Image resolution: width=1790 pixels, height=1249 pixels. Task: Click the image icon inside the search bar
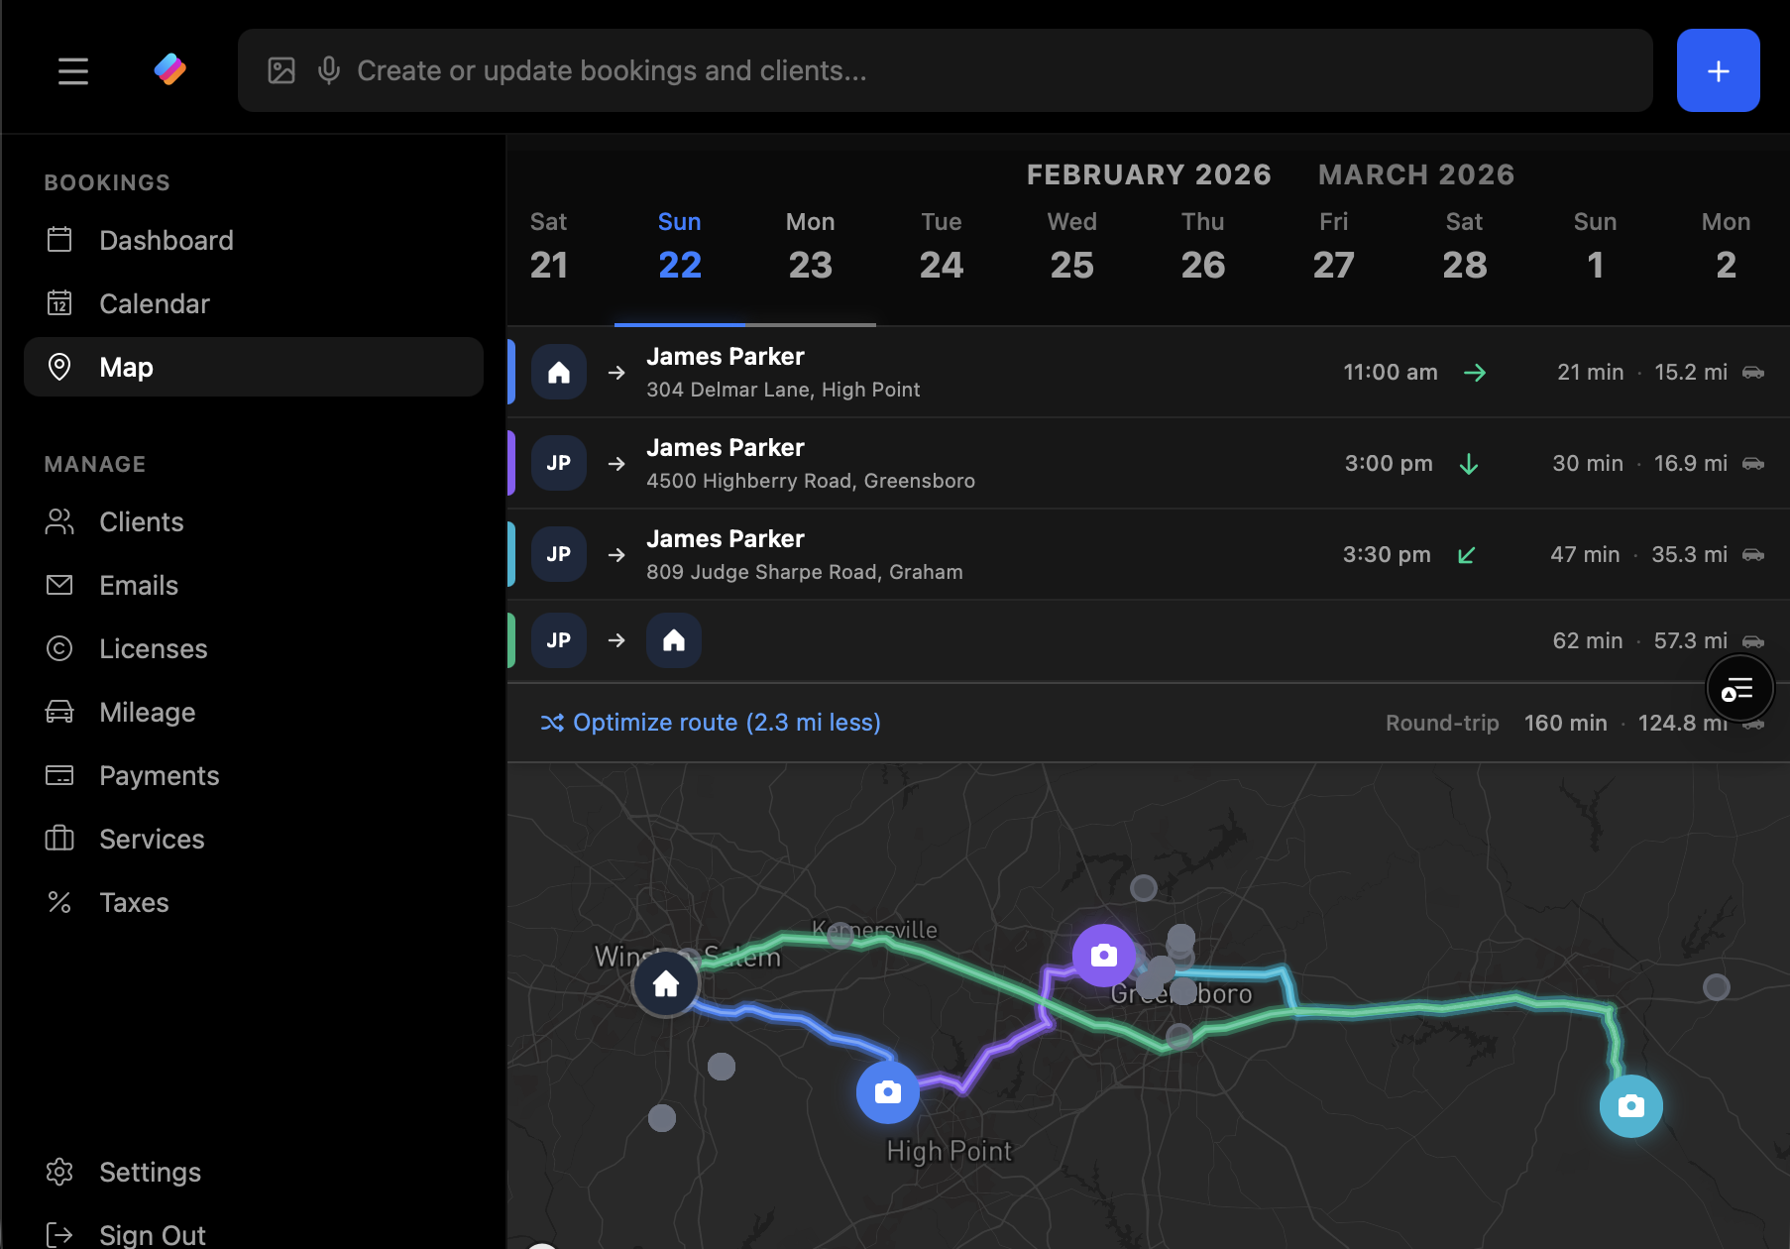tap(281, 69)
